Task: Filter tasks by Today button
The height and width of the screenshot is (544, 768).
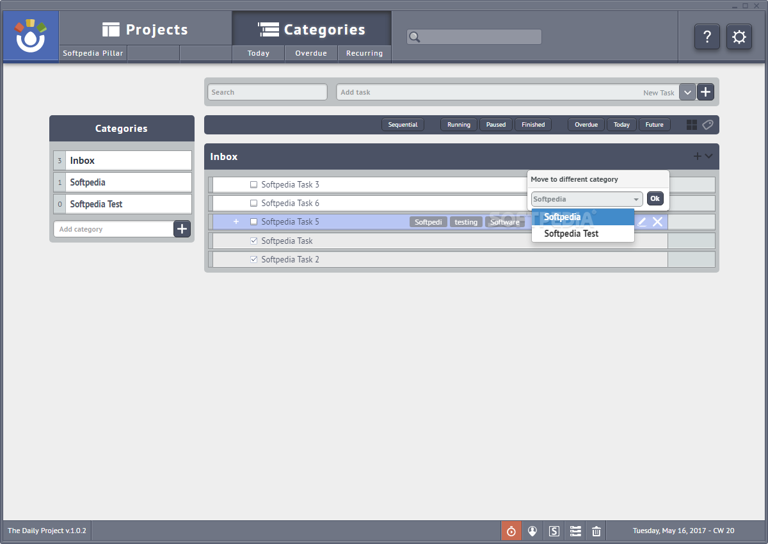Action: [x=621, y=125]
